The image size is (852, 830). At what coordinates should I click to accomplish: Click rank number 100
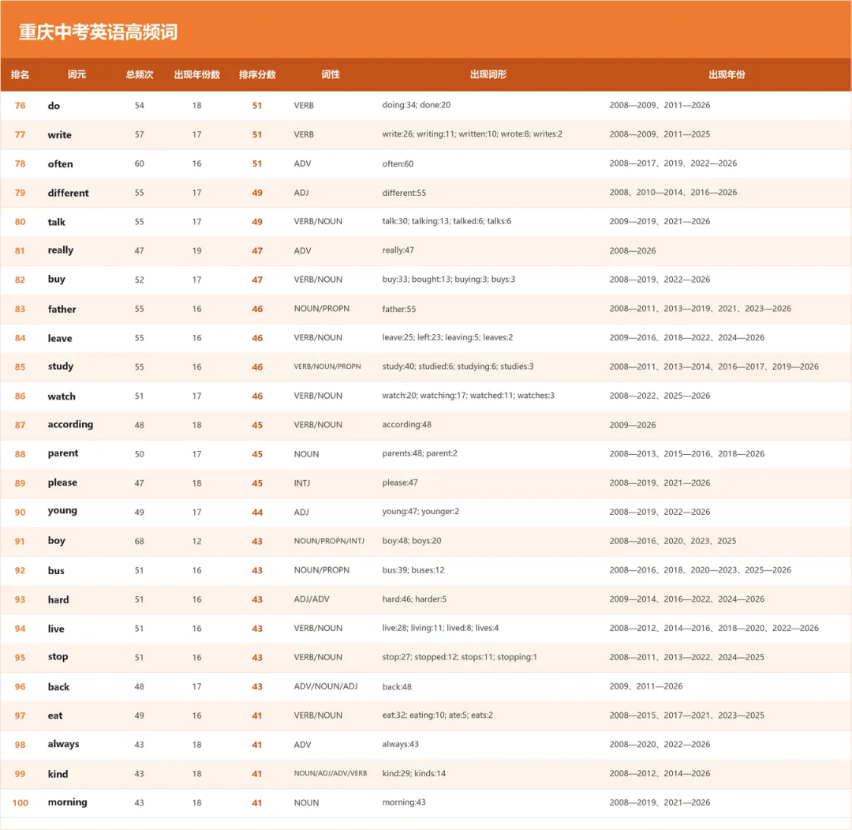pos(20,803)
